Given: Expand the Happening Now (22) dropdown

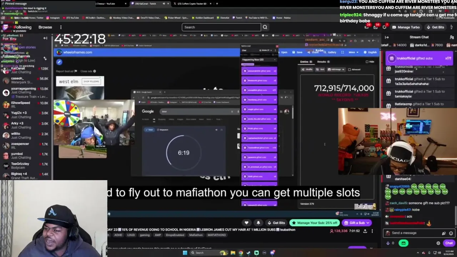Looking at the screenshot, I should point(259,60).
